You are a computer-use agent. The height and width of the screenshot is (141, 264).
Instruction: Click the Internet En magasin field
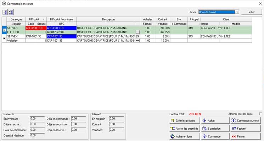pyautogui.click(x=117, y=119)
